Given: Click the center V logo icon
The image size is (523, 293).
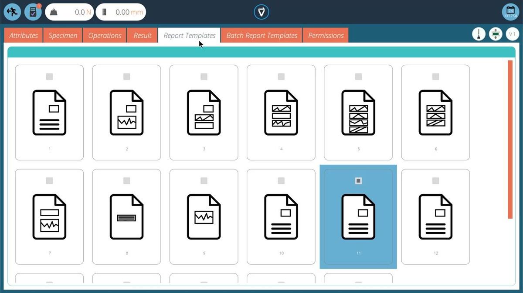Looking at the screenshot, I should (x=261, y=12).
